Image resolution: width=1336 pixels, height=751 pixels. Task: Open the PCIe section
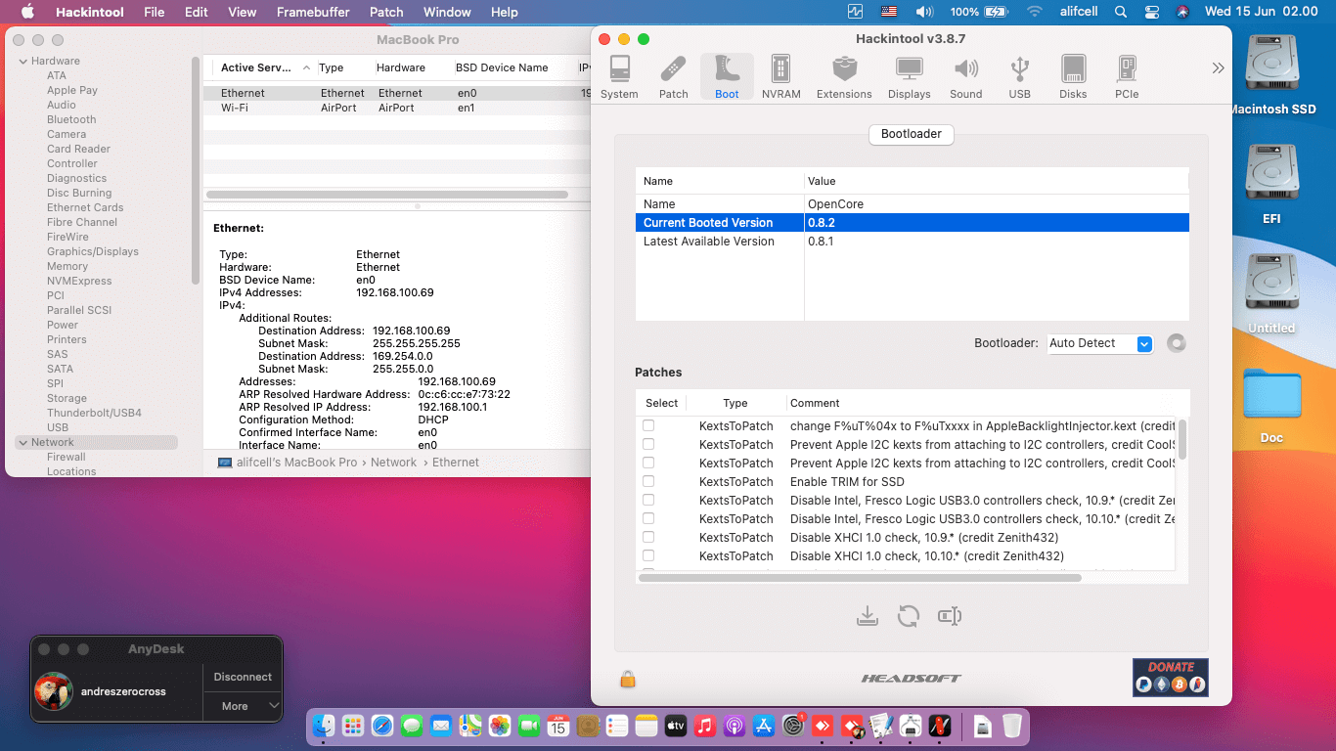click(1127, 75)
